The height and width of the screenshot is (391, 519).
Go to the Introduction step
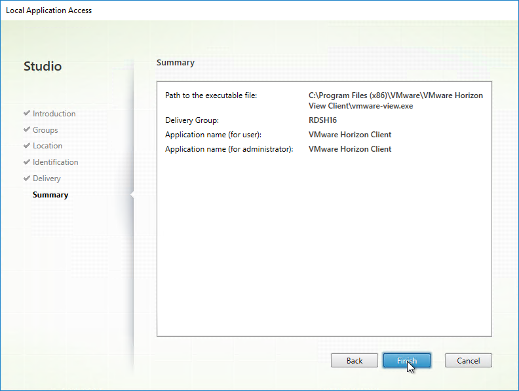click(x=54, y=114)
